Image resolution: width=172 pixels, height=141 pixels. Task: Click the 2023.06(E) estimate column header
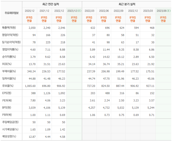tap(164, 11)
